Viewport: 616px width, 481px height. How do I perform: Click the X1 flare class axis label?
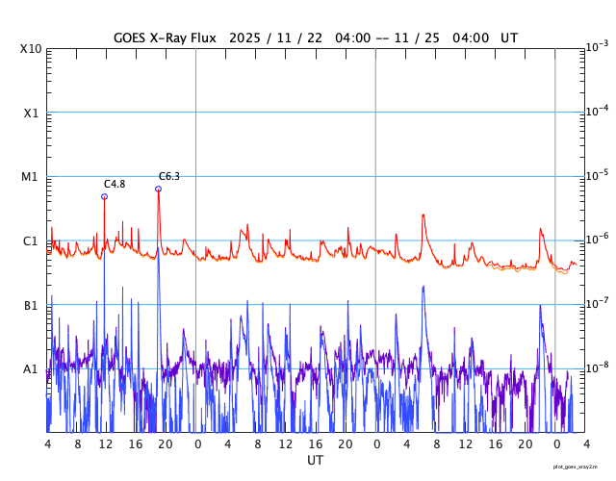[x=32, y=113]
